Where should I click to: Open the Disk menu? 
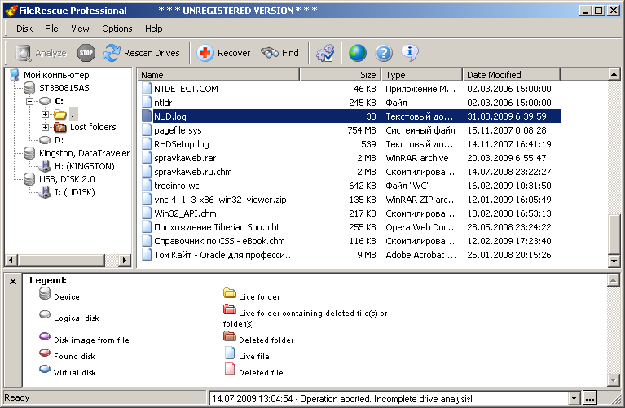point(24,29)
